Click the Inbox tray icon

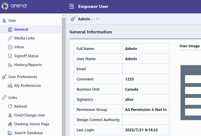(10, 47)
